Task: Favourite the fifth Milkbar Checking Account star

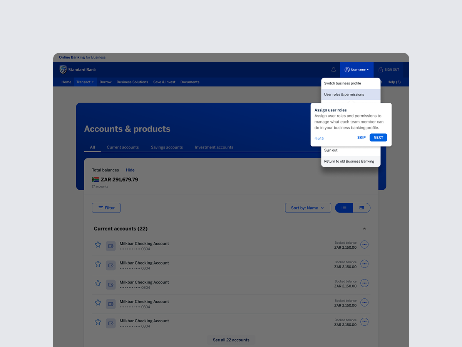Action: click(98, 322)
